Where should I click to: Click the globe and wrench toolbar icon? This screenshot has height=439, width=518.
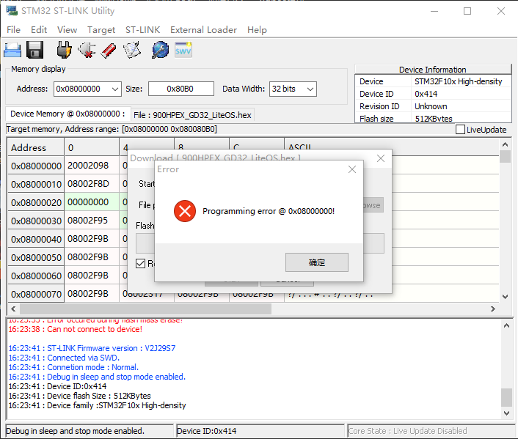[160, 50]
